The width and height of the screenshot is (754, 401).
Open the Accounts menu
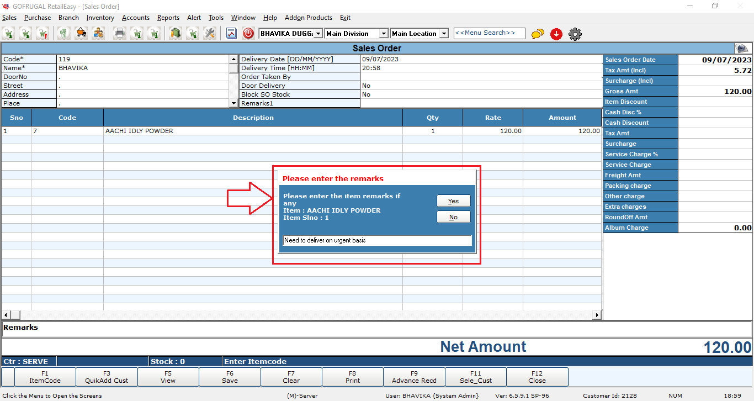coord(136,18)
